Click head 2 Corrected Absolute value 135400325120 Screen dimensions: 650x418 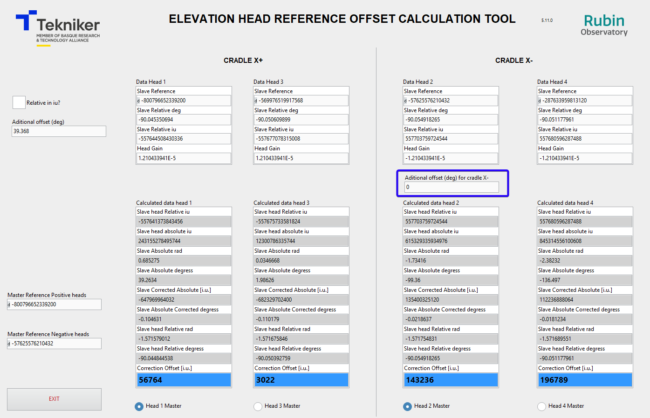pyautogui.click(x=451, y=300)
